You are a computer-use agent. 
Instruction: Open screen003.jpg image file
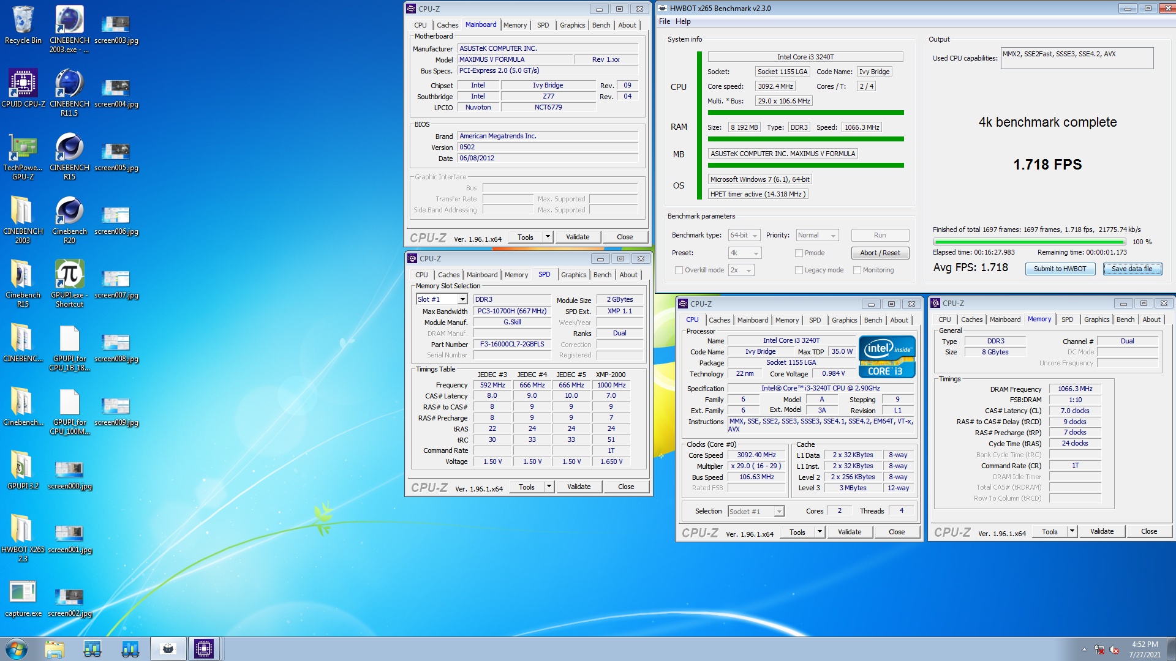[x=116, y=29]
